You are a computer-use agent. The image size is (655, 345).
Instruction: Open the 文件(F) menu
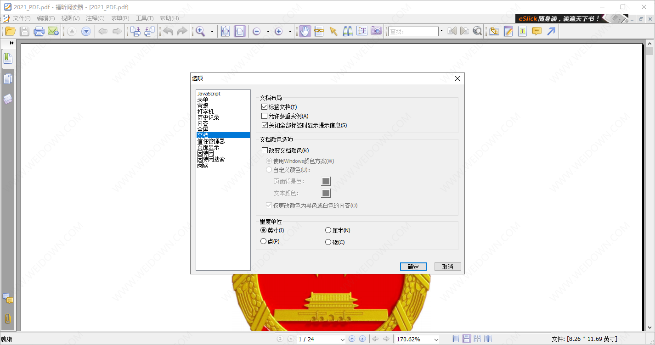coord(22,18)
